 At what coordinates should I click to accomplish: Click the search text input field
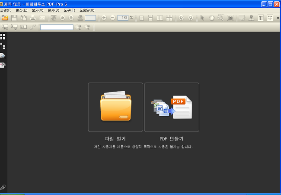57,27
